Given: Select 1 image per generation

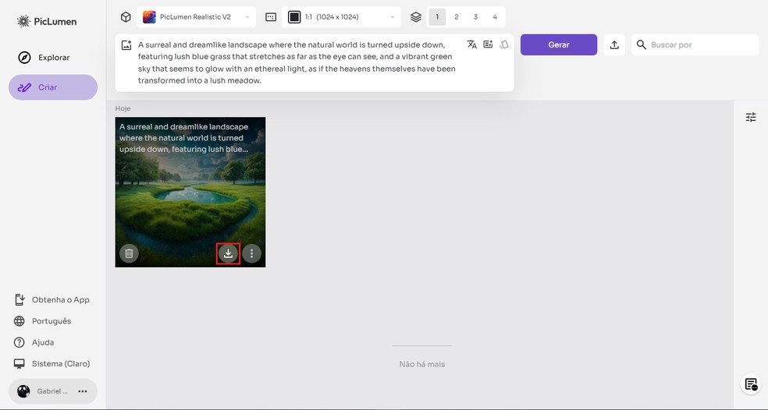Looking at the screenshot, I should [x=437, y=17].
